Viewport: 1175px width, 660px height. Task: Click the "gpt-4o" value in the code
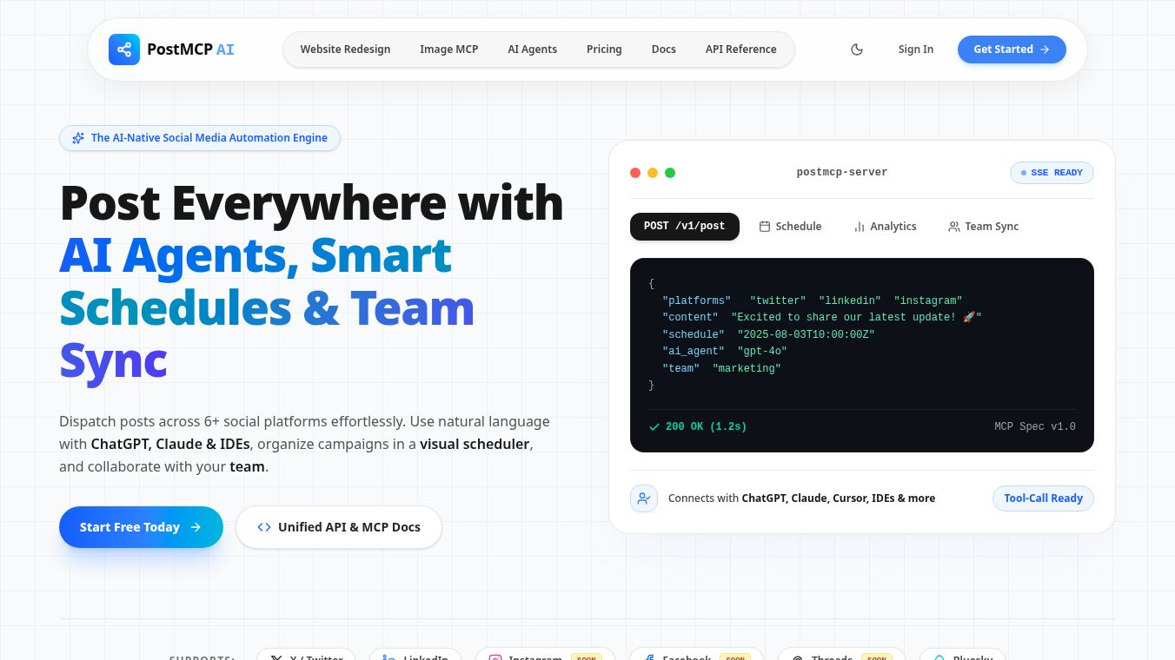762,352
